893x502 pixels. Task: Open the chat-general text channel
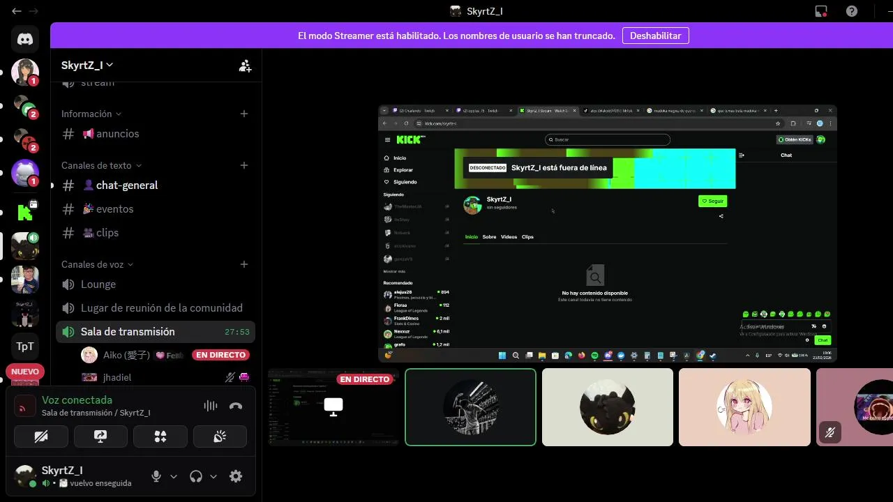155,185
